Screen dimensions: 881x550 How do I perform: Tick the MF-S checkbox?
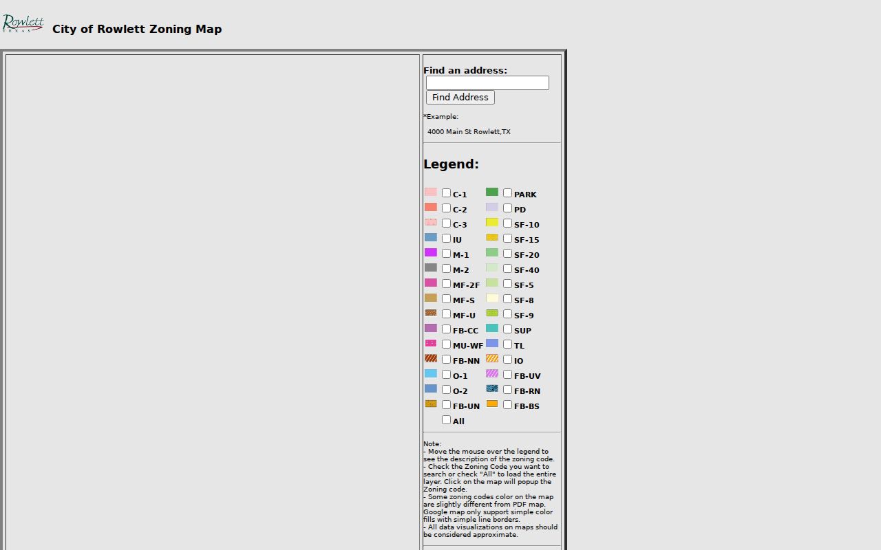446,299
